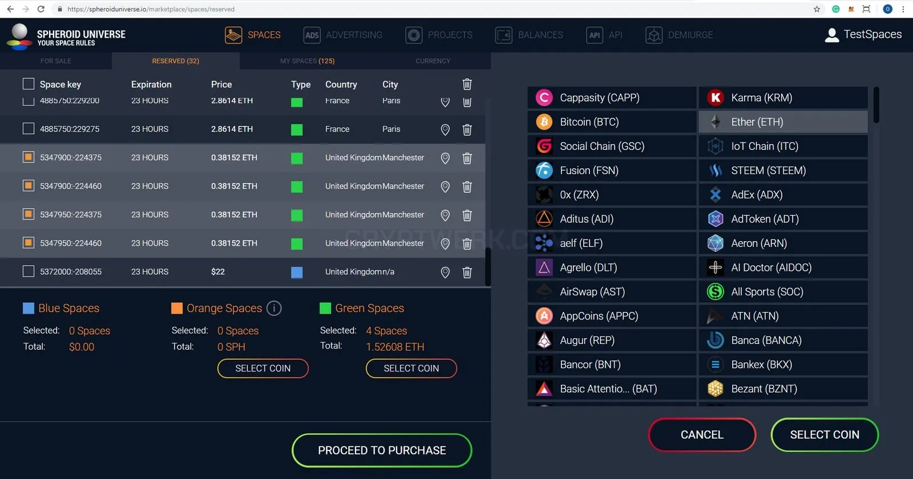
Task: Open the SPACES section
Action: pyautogui.click(x=253, y=35)
